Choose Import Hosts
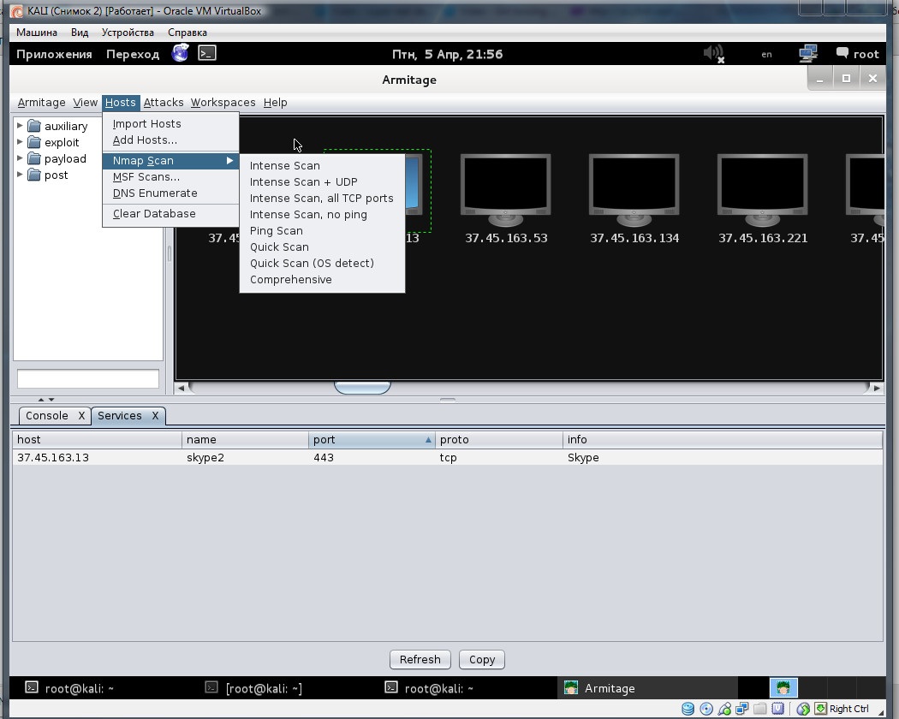Screen dimensions: 899x719 170,124
